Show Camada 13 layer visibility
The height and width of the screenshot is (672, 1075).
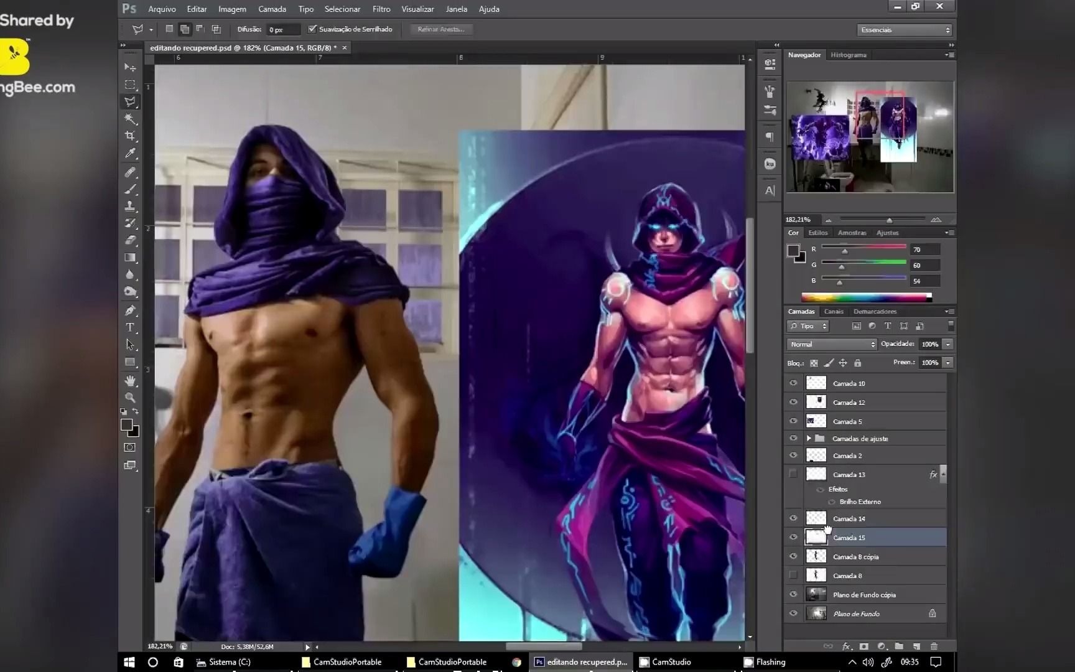(793, 474)
